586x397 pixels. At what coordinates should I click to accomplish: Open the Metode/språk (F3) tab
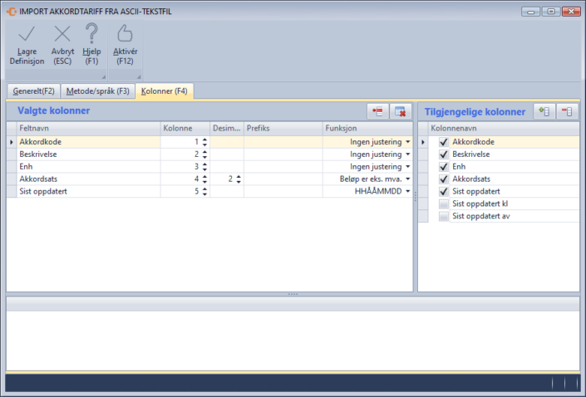point(99,91)
